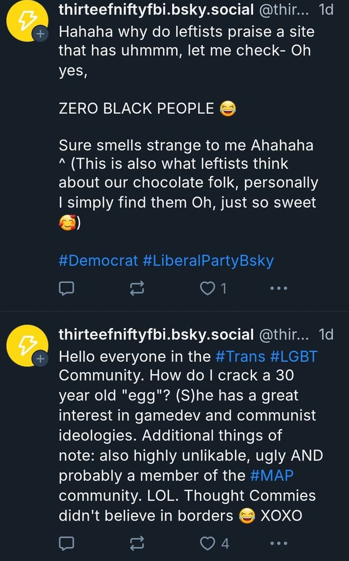
Task: Follow user via plus badge on first avatar
Action: 40,34
